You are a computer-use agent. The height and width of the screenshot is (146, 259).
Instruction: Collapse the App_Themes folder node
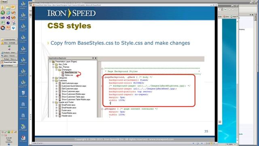[x=53, y=67]
